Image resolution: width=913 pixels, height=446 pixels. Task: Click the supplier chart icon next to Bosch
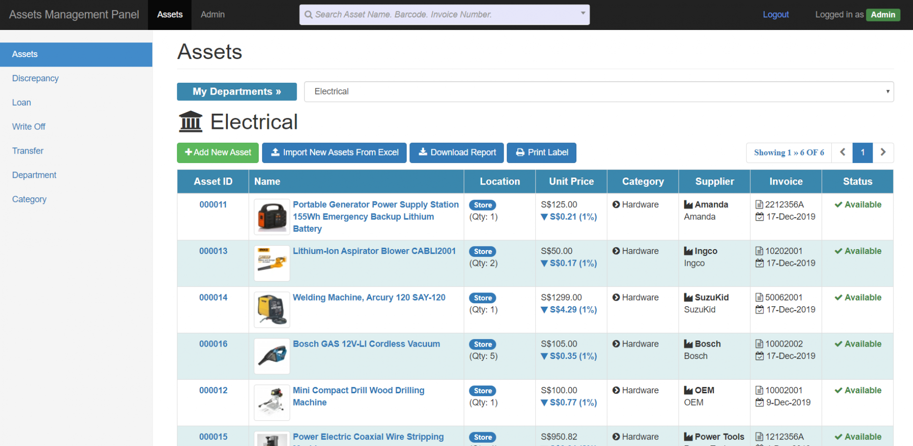pyautogui.click(x=688, y=343)
